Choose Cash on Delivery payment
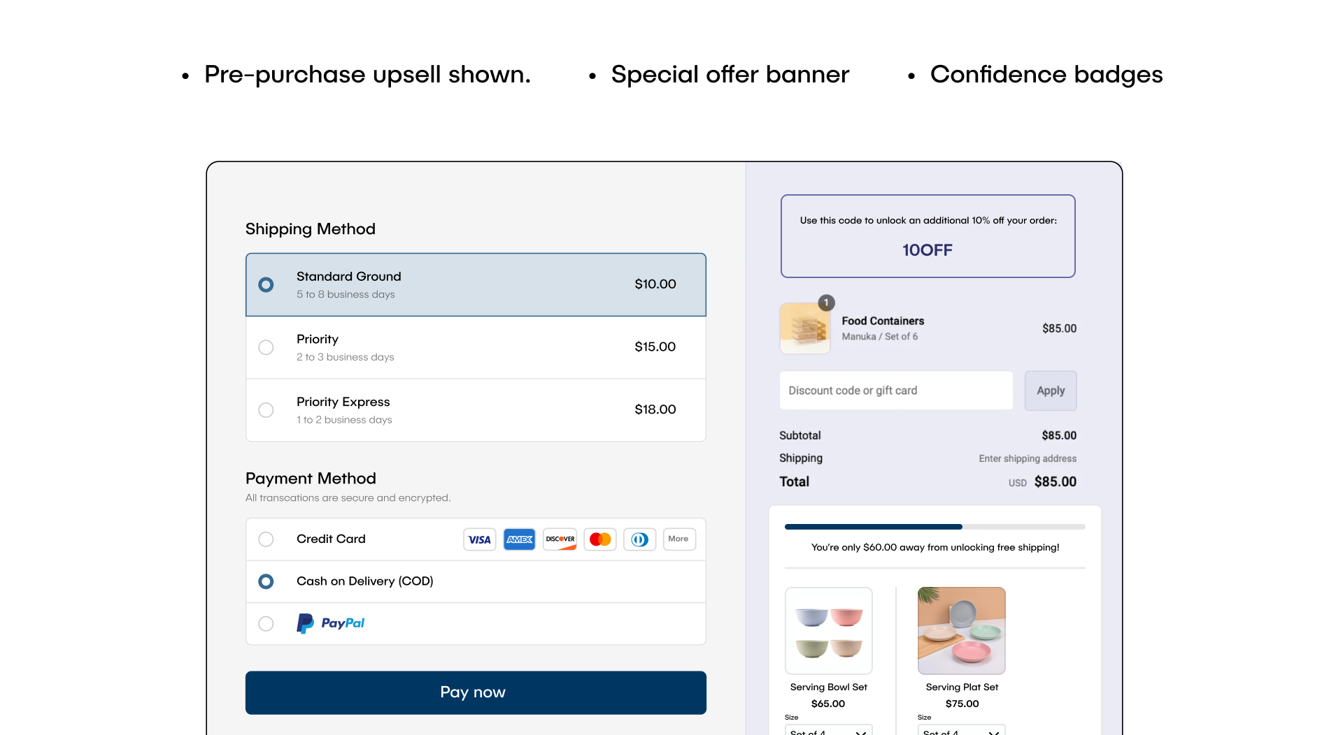 (x=266, y=581)
